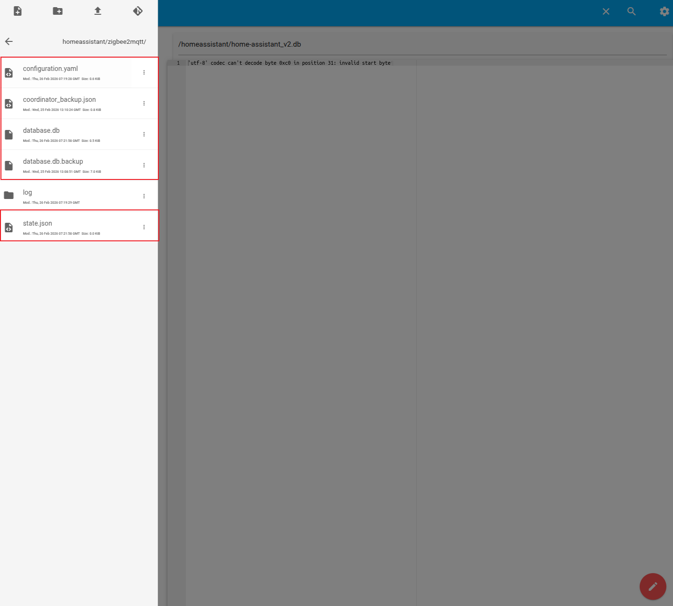Open editor settings gear icon

664,11
